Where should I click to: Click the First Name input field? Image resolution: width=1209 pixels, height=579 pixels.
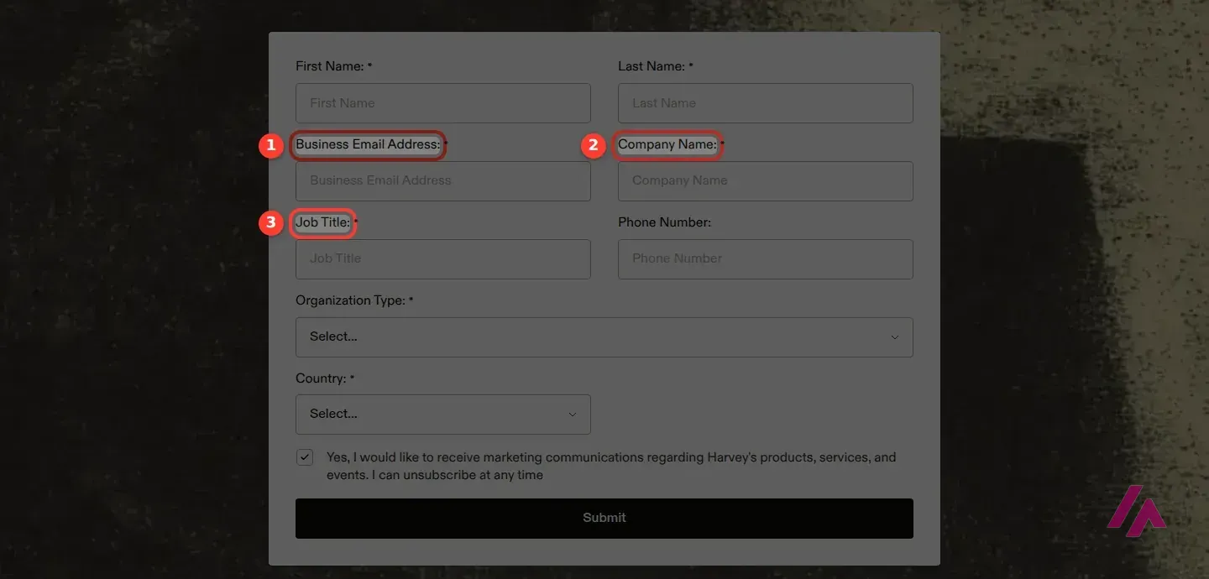[x=443, y=103]
